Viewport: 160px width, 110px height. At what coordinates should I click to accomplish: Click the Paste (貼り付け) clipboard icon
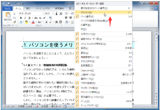tap(8, 15)
